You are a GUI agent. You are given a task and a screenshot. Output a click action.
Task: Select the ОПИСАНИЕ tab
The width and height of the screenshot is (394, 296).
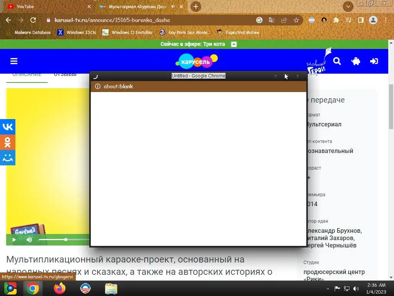(27, 75)
